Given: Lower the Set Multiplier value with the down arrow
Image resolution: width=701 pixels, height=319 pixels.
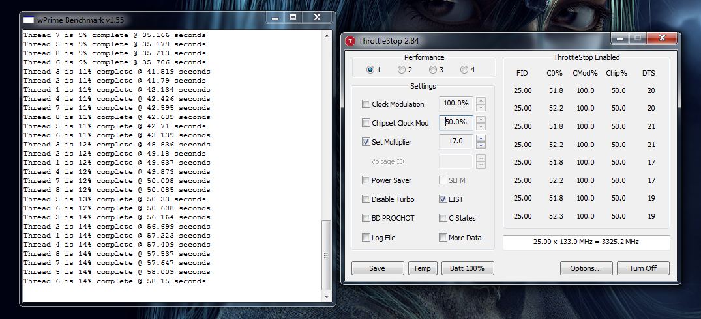Looking at the screenshot, I should [x=481, y=146].
